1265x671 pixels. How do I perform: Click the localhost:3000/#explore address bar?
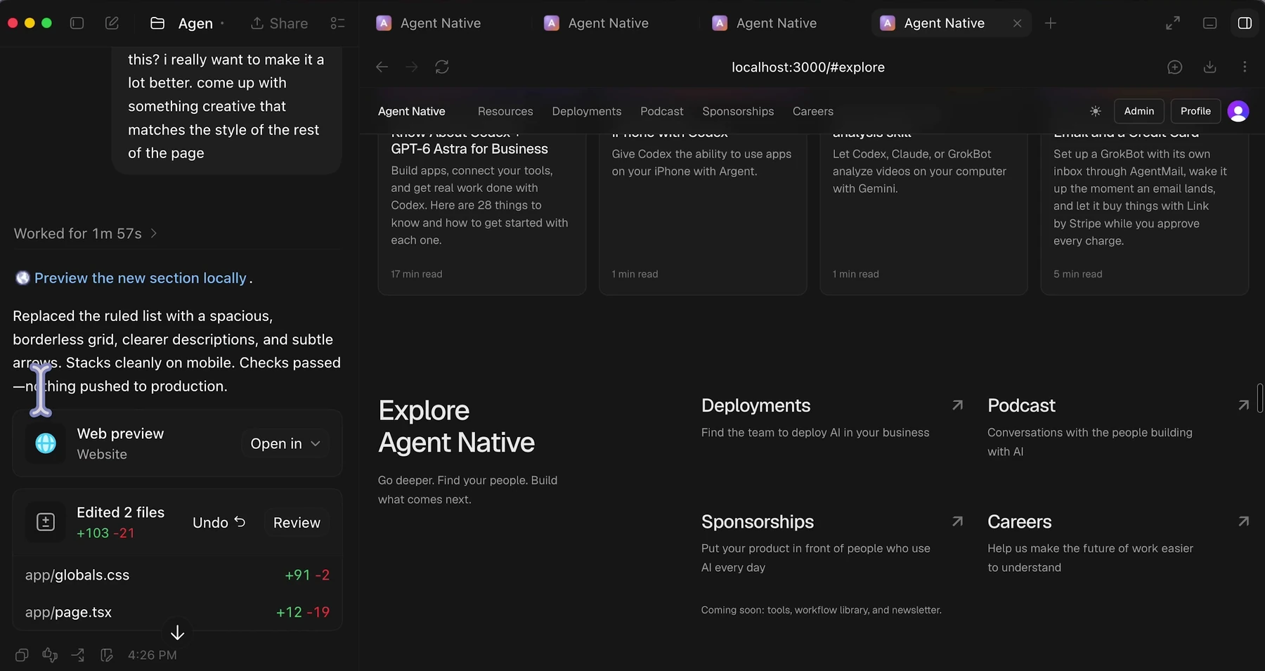(x=808, y=67)
